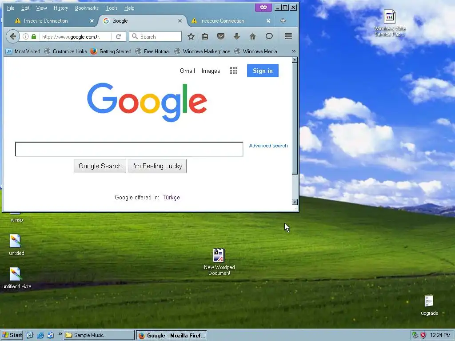Open the Getting Started bookmark
This screenshot has height=341, width=455.
click(111, 52)
